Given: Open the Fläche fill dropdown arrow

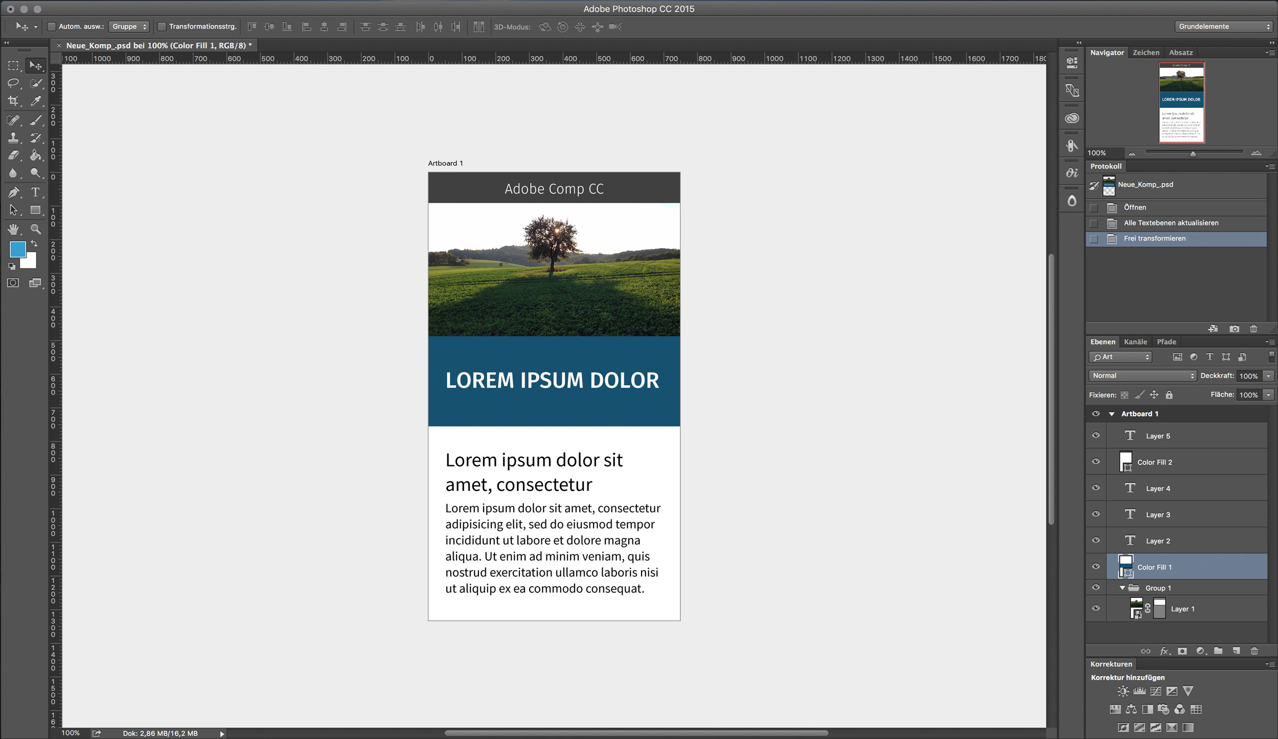Looking at the screenshot, I should 1268,395.
